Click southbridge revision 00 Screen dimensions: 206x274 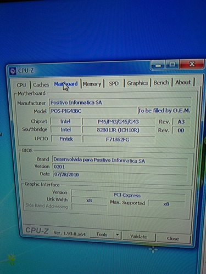click(x=181, y=130)
